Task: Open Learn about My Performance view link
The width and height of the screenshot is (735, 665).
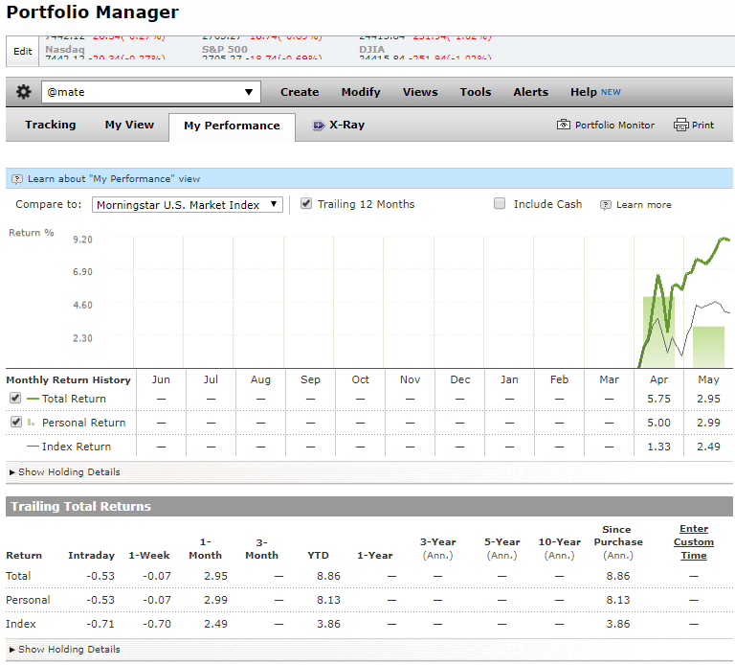Action: (x=114, y=179)
